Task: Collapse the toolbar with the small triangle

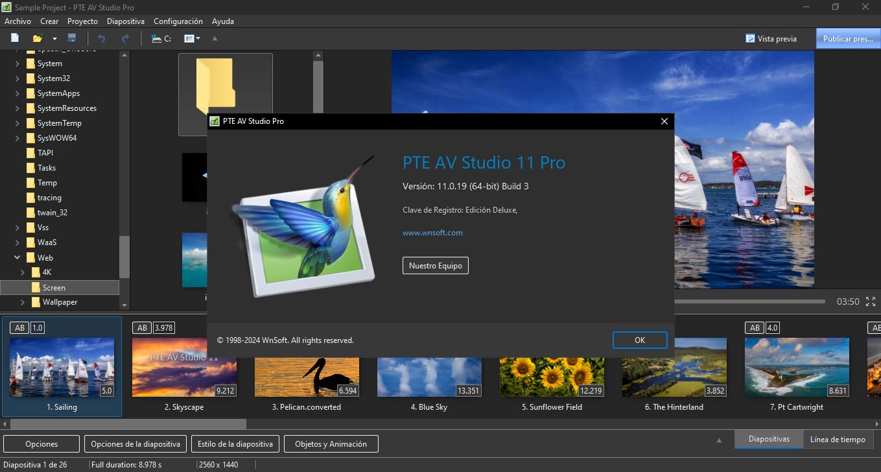Action: pos(215,38)
